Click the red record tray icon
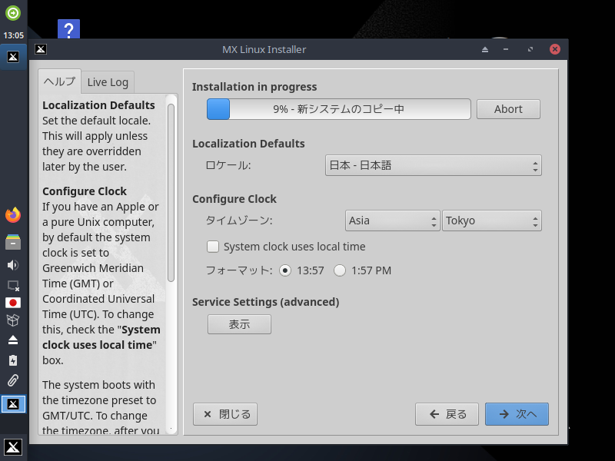Viewport: 615px width, 461px height. pos(13,303)
